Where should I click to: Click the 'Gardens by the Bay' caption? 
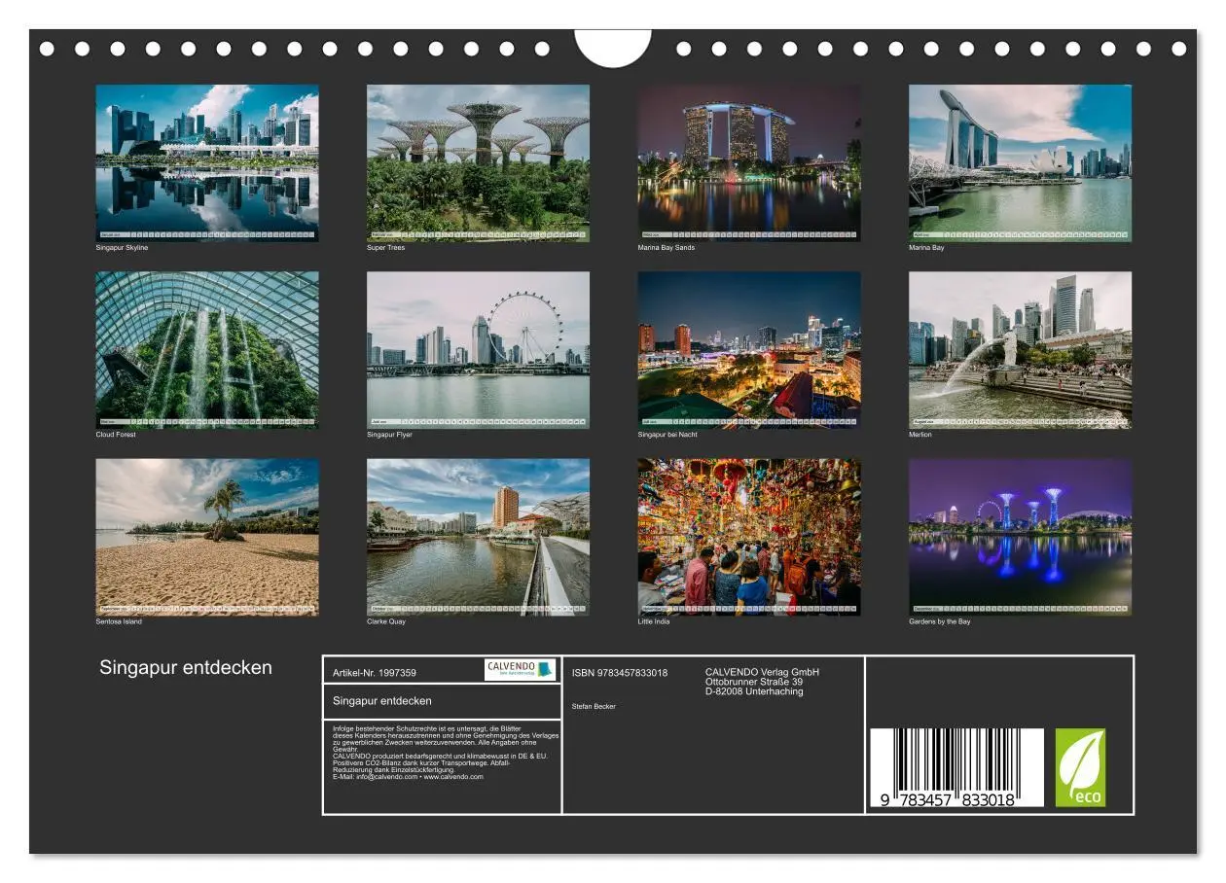(940, 621)
